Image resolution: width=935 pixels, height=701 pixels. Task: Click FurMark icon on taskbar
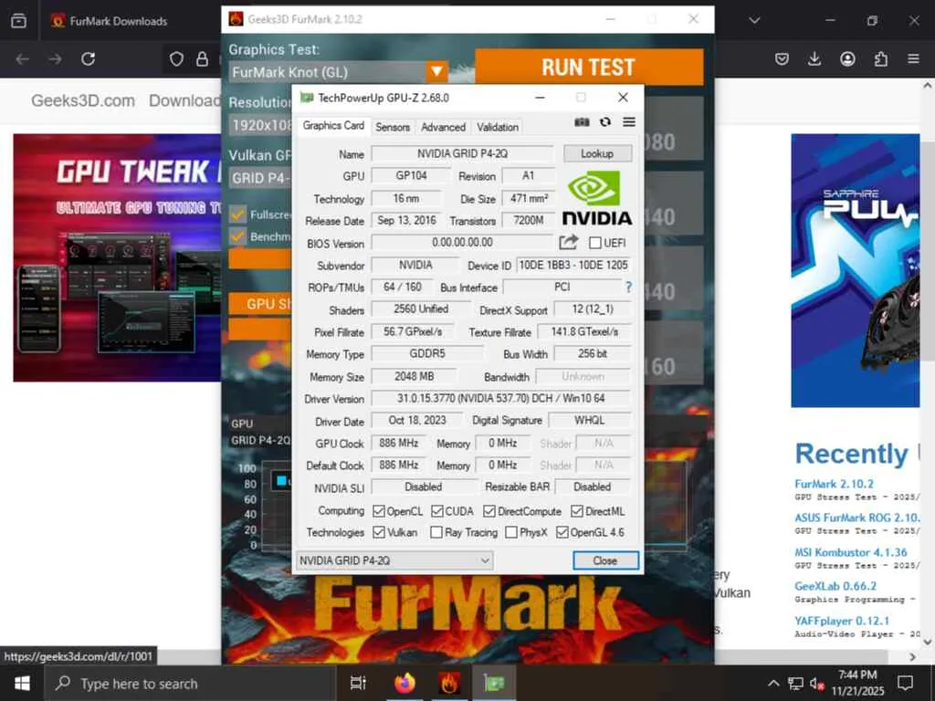tap(449, 683)
